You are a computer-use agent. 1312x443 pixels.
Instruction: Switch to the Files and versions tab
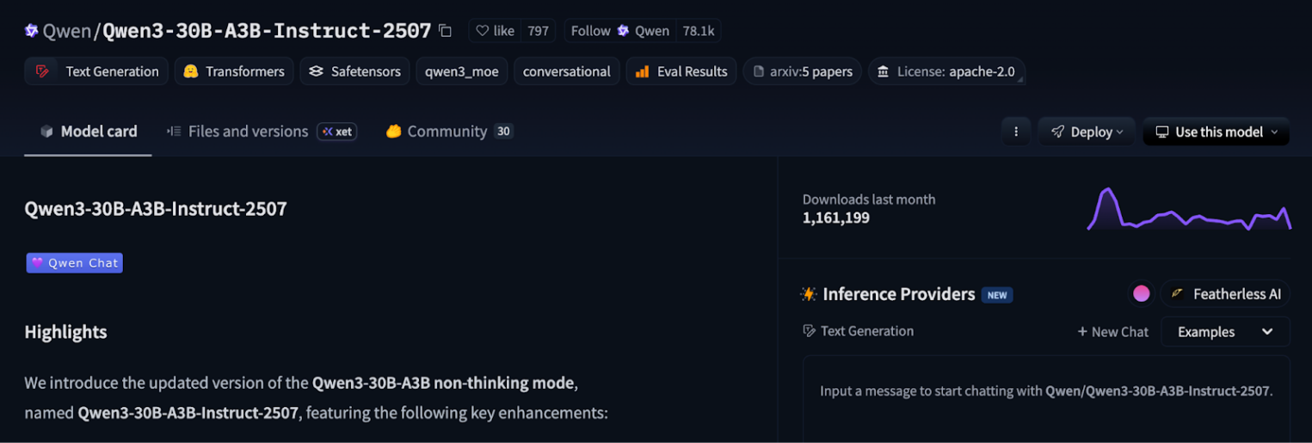tap(247, 132)
